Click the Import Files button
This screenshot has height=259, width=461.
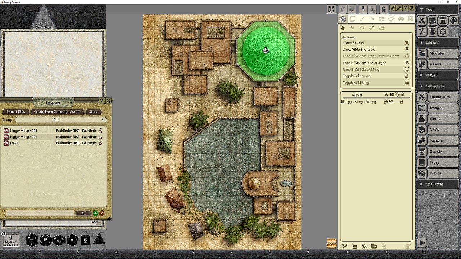16,112
